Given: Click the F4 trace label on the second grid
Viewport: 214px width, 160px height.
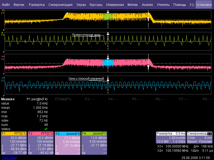Looking at the screenshot, I should (3, 35).
